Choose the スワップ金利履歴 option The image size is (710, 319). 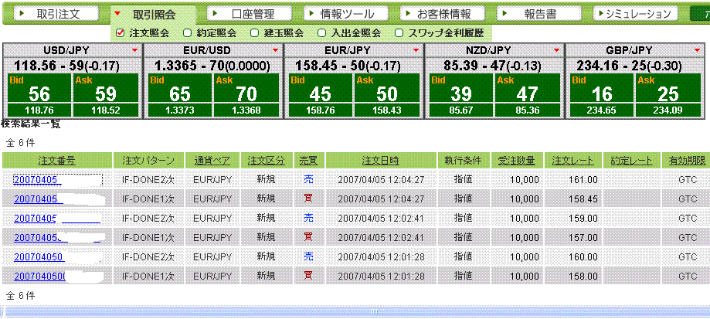tap(399, 33)
